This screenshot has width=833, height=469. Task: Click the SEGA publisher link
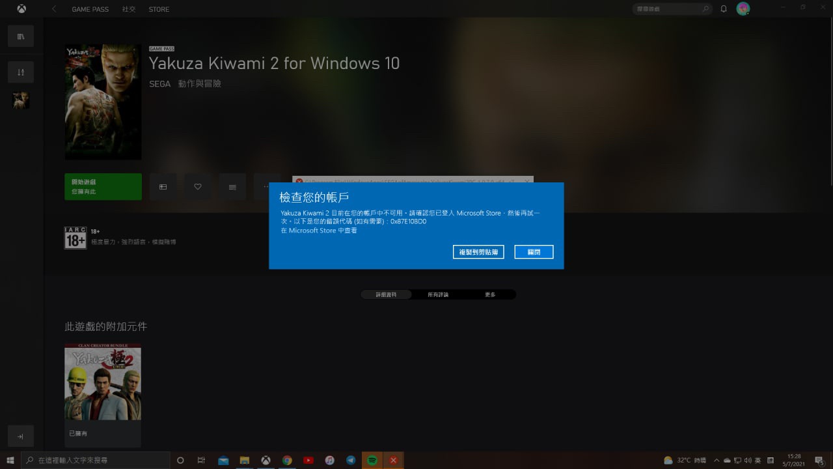coord(159,84)
